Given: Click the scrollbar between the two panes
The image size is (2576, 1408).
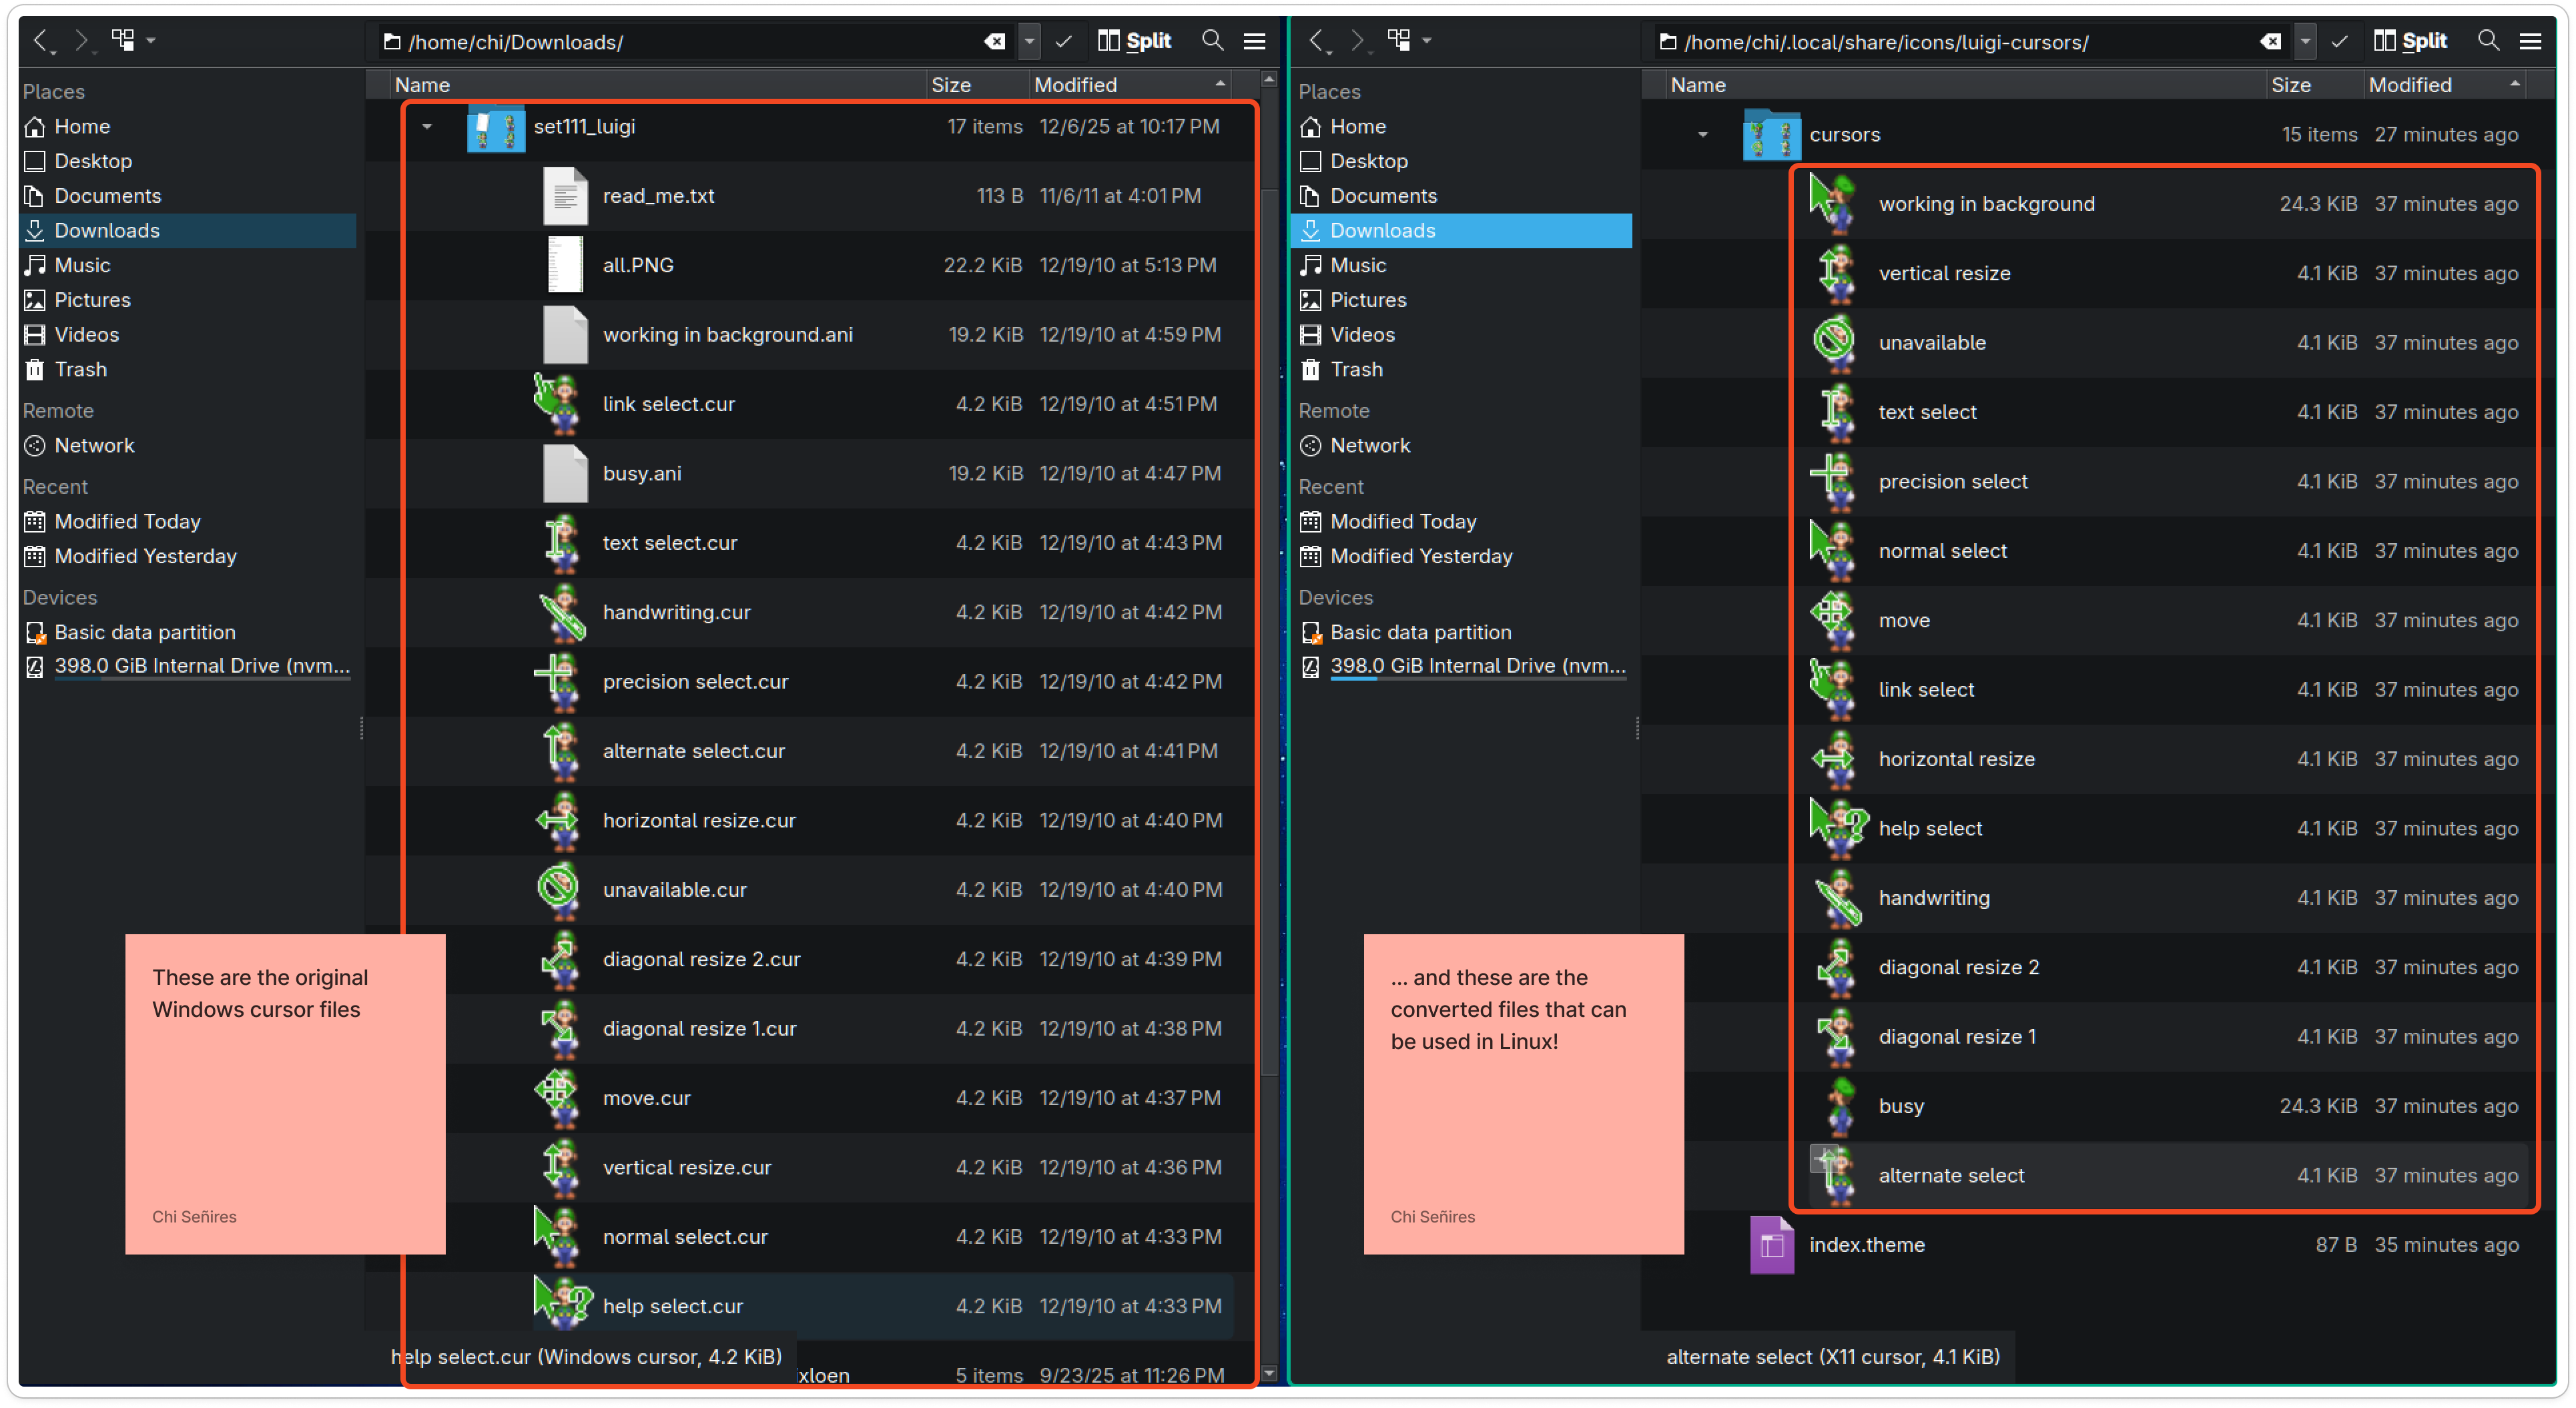Looking at the screenshot, I should pyautogui.click(x=1268, y=700).
